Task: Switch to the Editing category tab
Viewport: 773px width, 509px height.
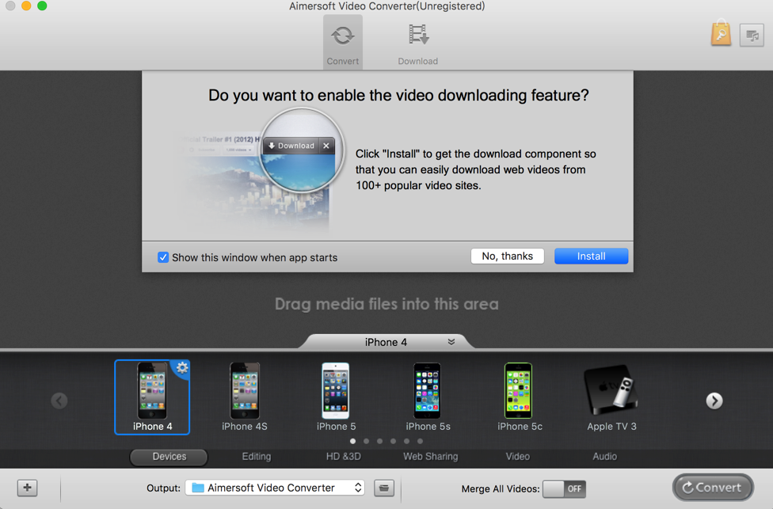Action: click(x=257, y=457)
